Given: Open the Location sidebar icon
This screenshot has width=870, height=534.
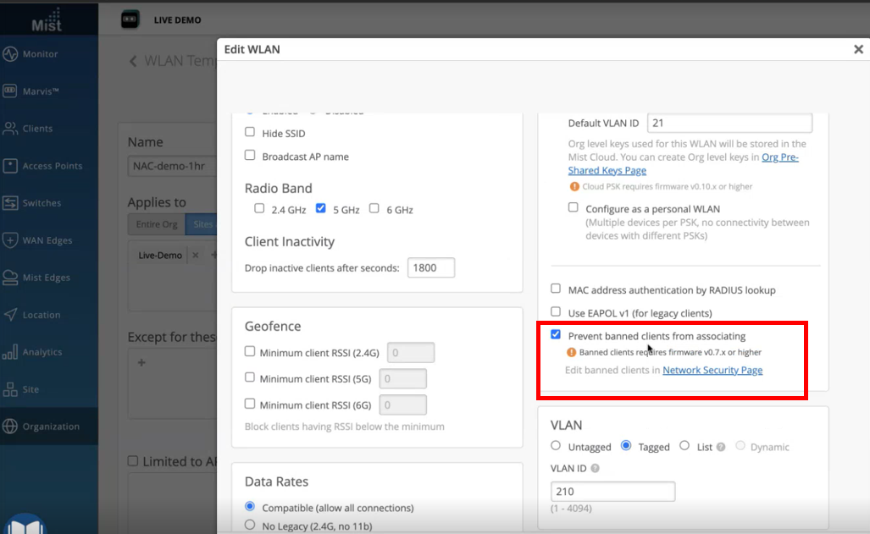Looking at the screenshot, I should coord(11,315).
